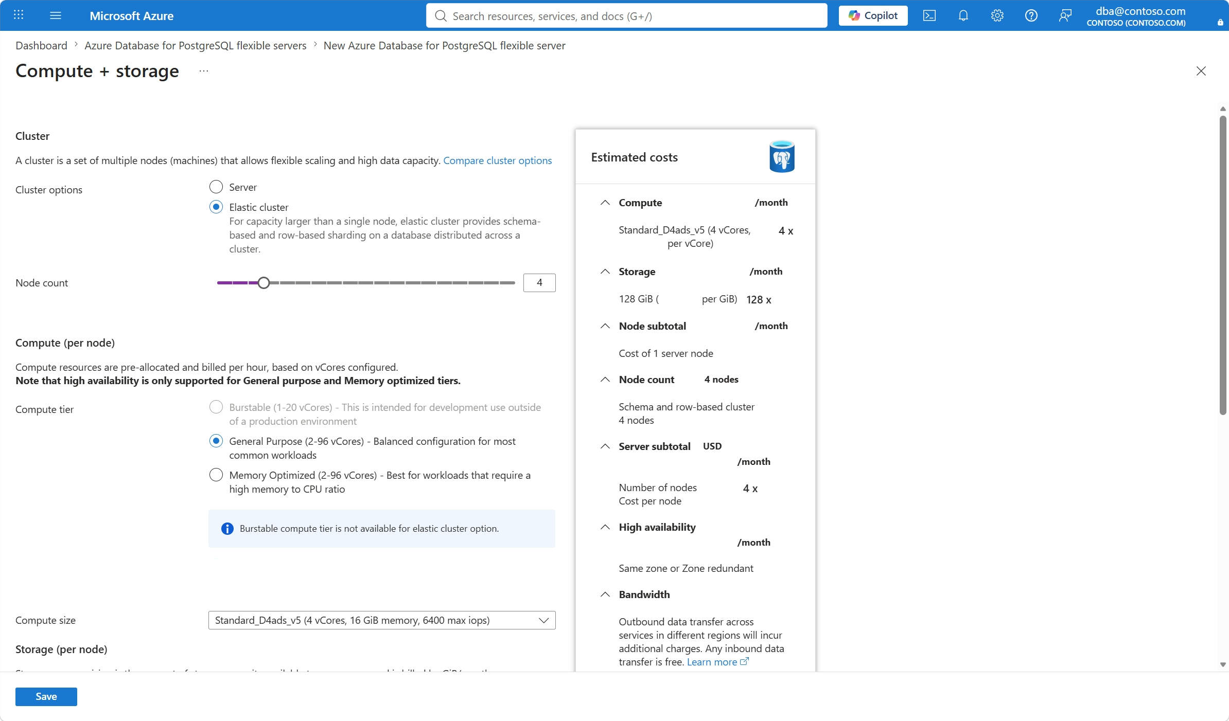Launch Cloud Shell from the top bar
Image resolution: width=1229 pixels, height=721 pixels.
tap(929, 15)
